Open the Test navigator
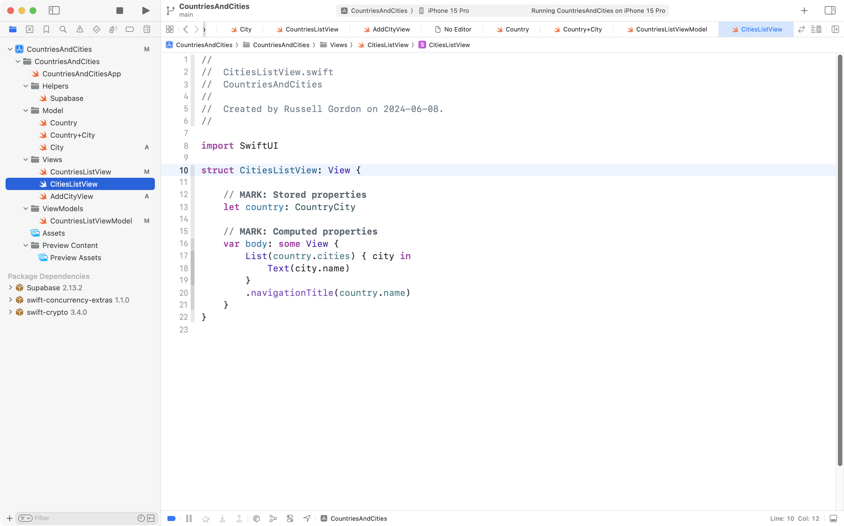Image resolution: width=844 pixels, height=526 pixels. [97, 29]
